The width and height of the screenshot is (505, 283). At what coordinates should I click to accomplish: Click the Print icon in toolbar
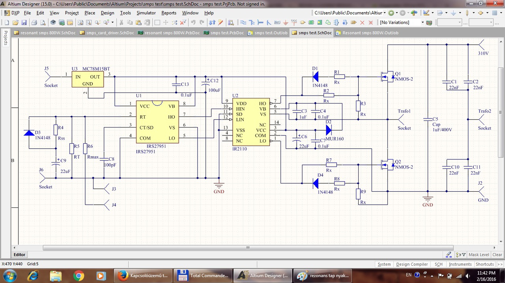[34, 22]
